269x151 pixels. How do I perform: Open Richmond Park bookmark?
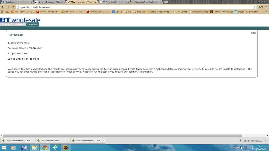pos(98,12)
